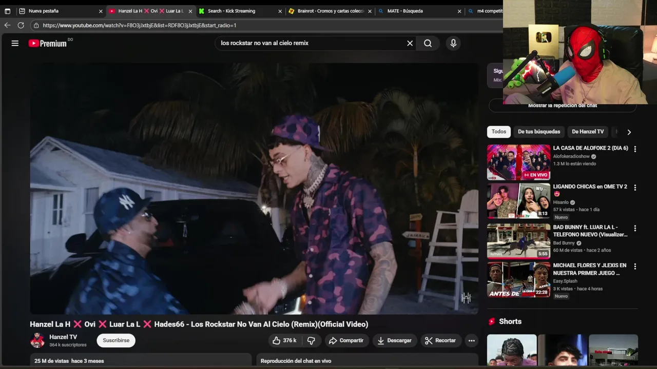Share video using Compartir button
Screen dimensions: 657x369
click(x=346, y=340)
